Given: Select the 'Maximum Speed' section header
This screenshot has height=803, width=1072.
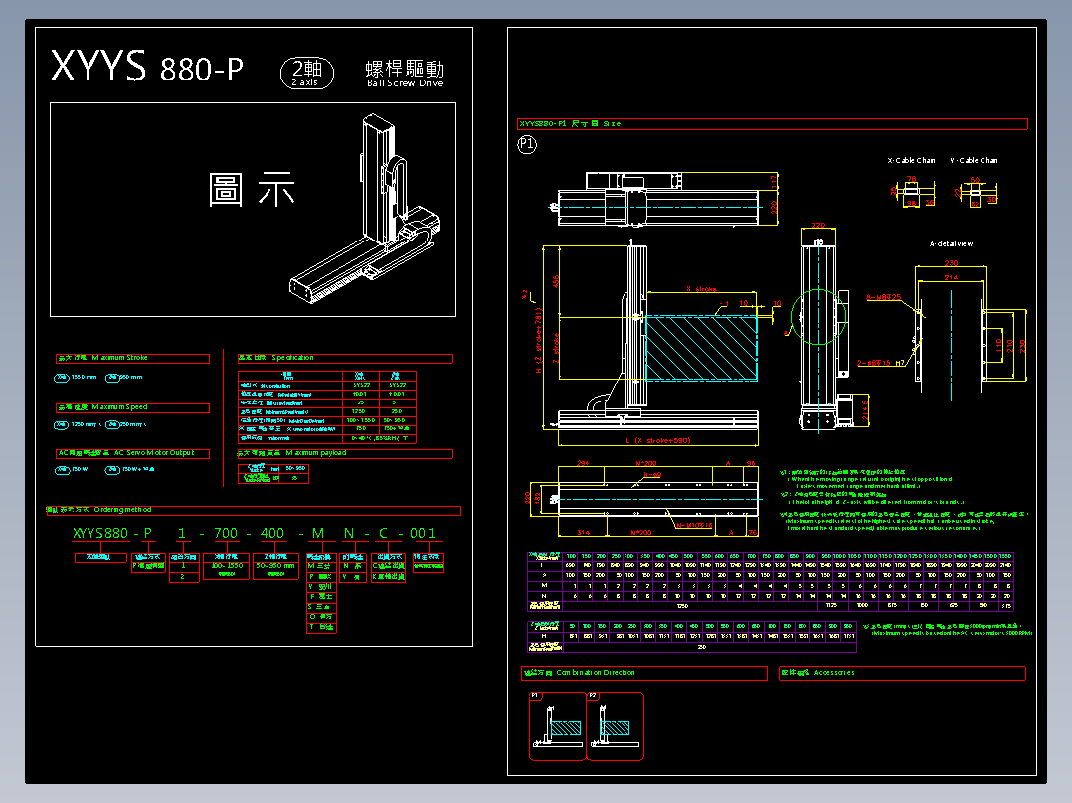Looking at the screenshot, I should pyautogui.click(x=132, y=408).
